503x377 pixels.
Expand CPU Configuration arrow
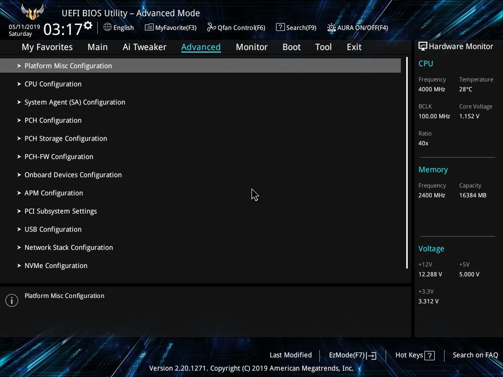[19, 84]
